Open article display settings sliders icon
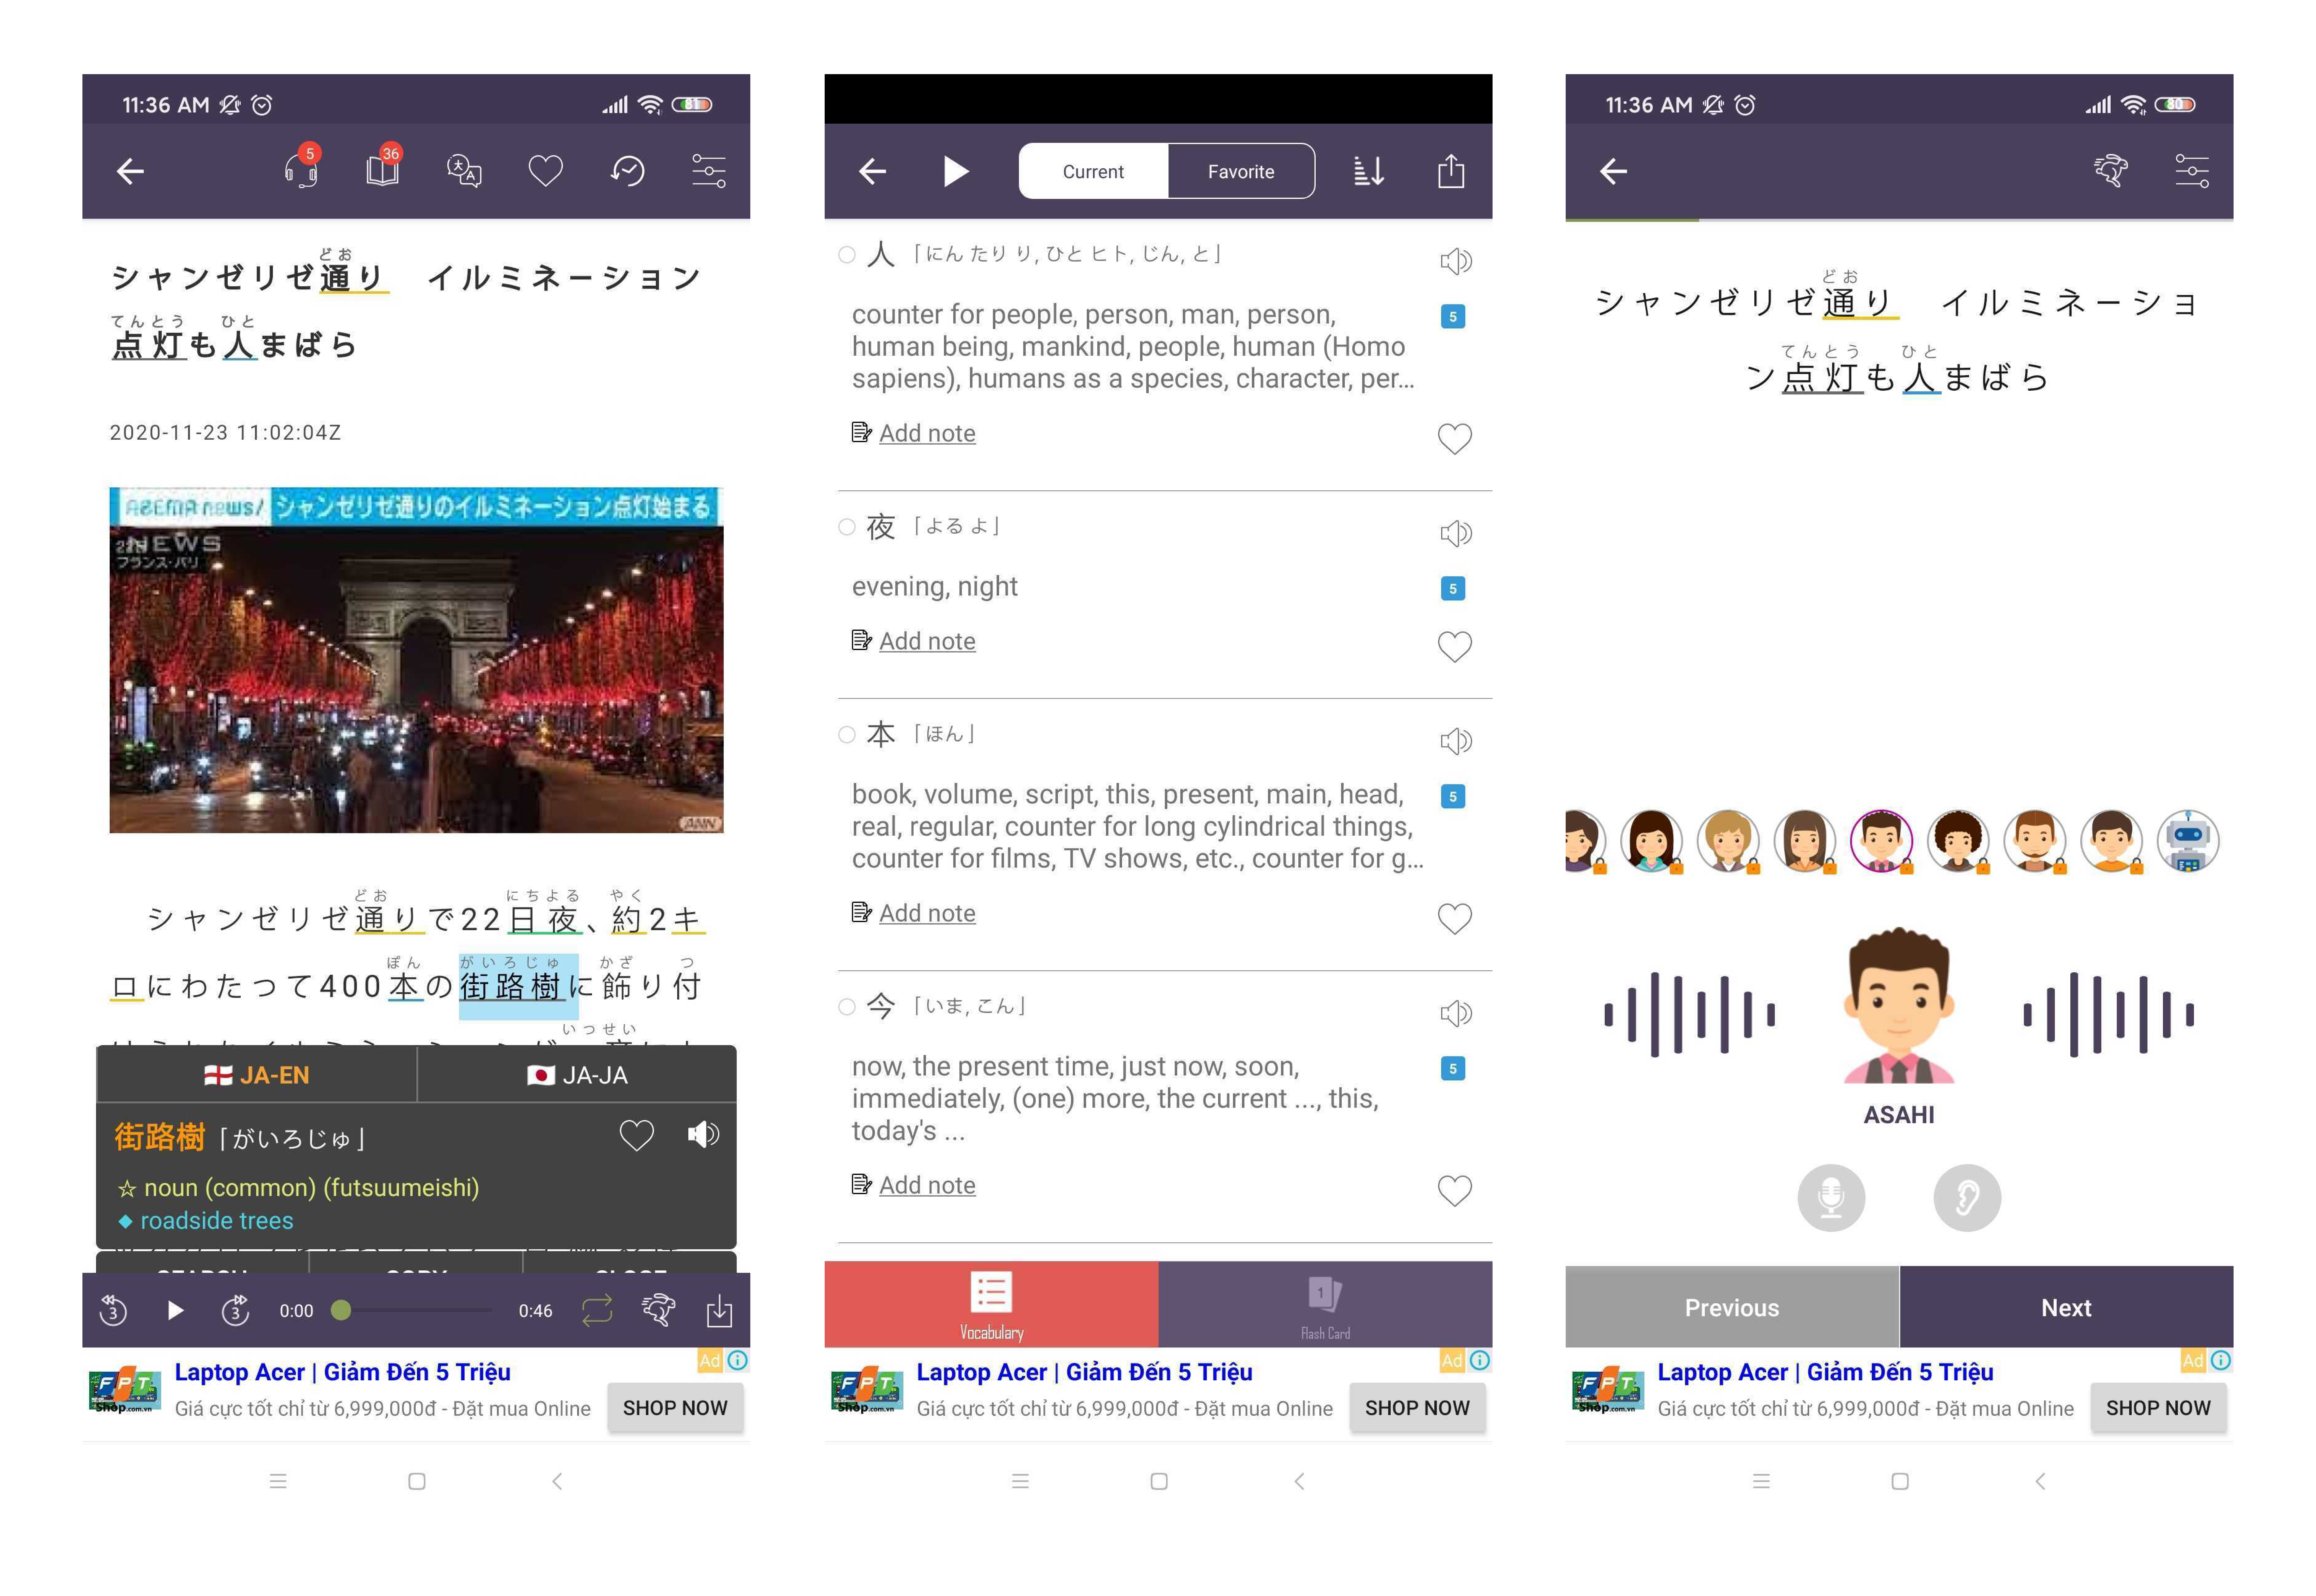 (x=709, y=171)
